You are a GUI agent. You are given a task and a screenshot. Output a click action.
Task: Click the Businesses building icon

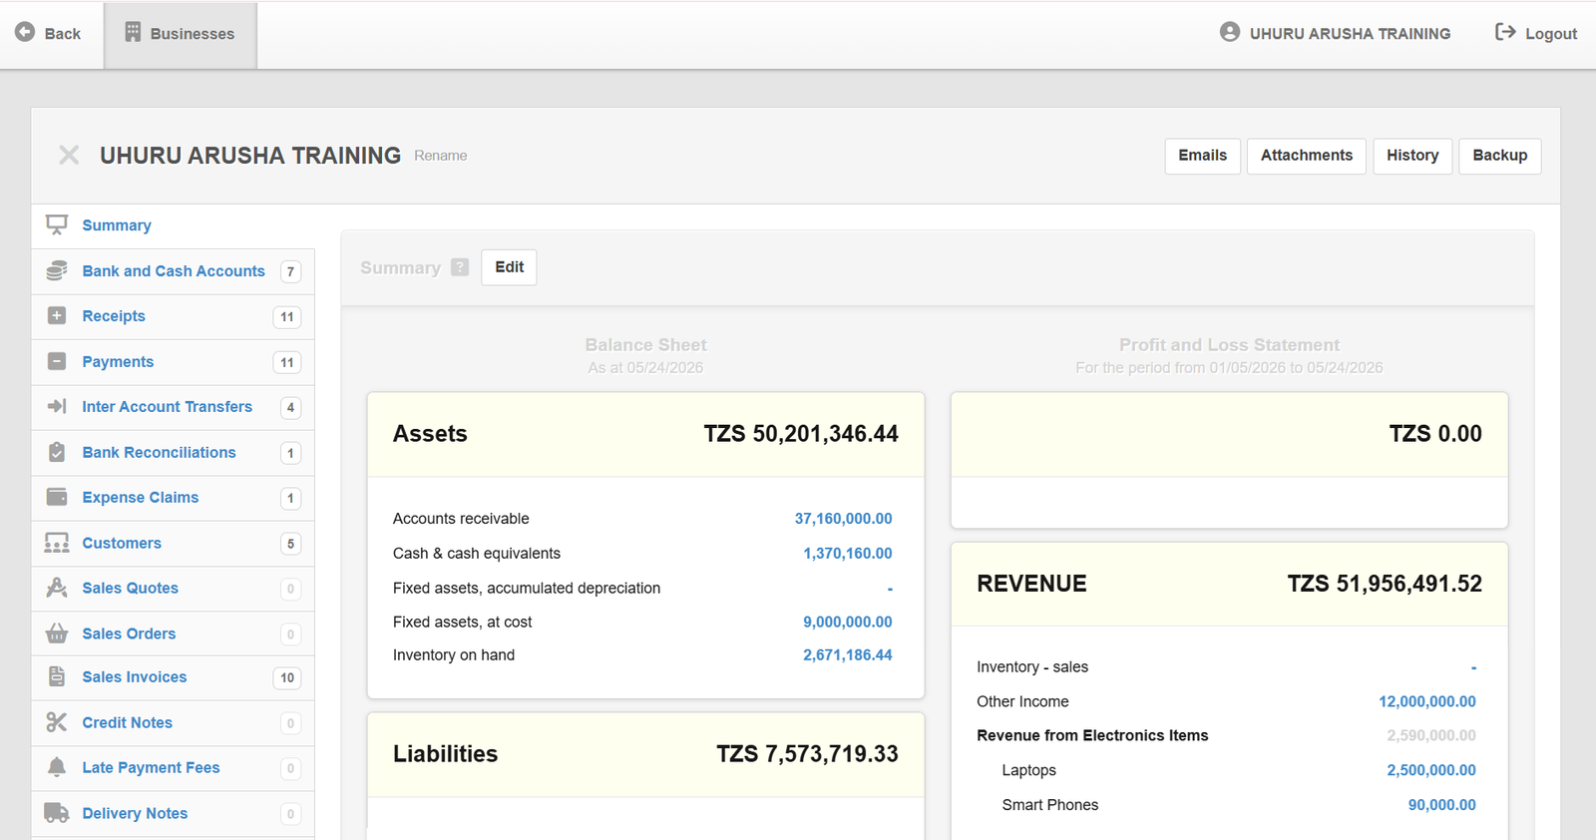click(133, 32)
